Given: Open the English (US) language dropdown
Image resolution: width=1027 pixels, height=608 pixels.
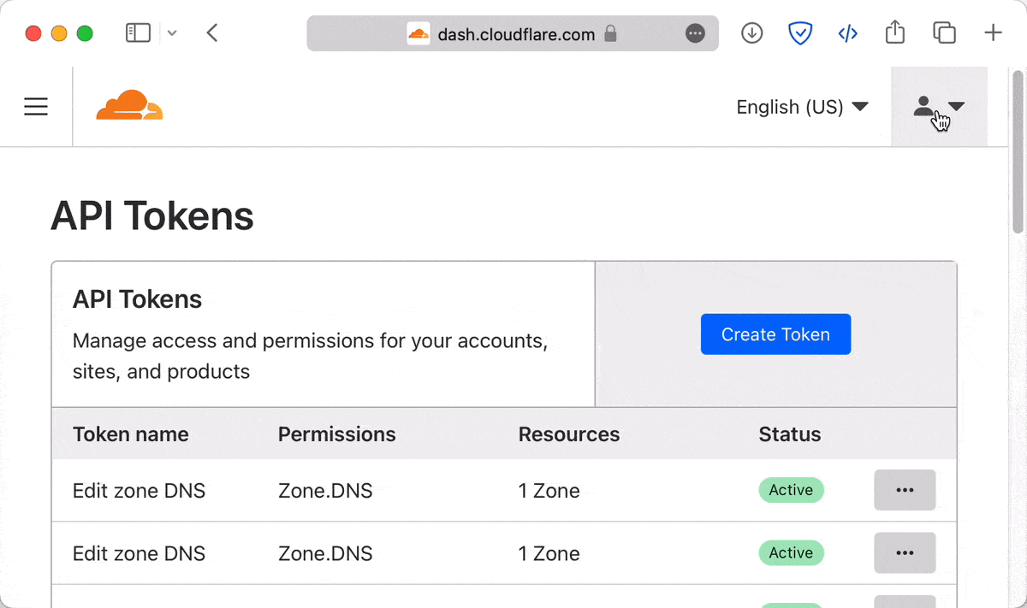Looking at the screenshot, I should coord(802,107).
